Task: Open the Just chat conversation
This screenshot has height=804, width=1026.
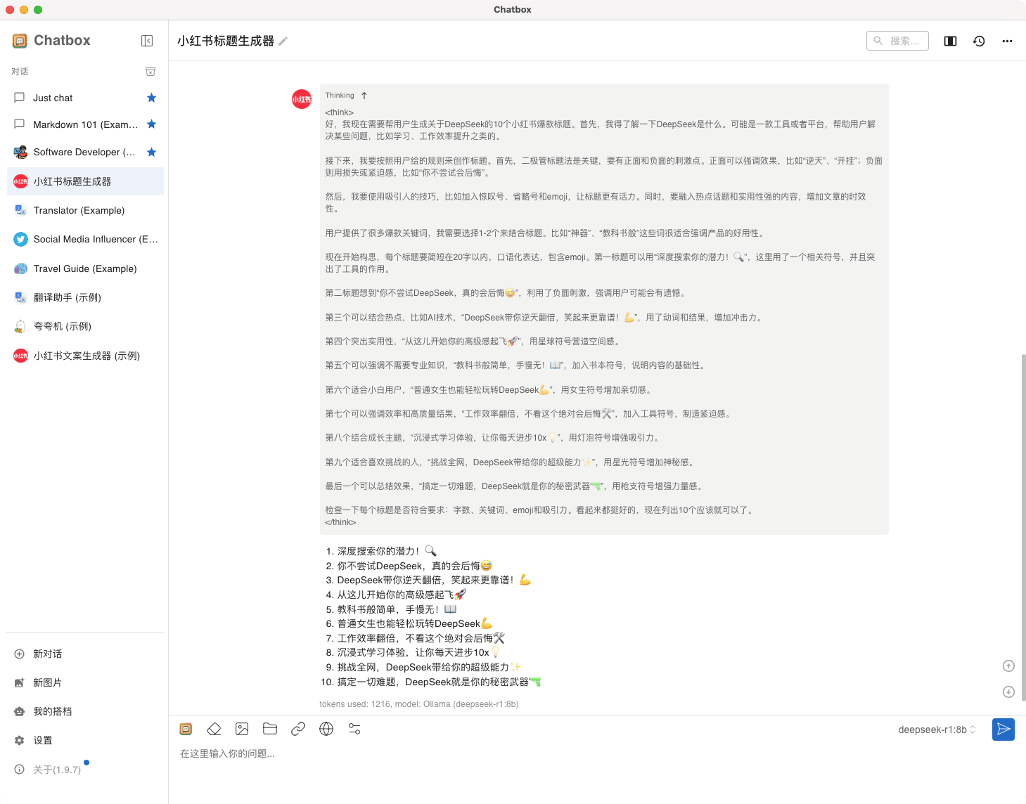Action: coord(85,98)
